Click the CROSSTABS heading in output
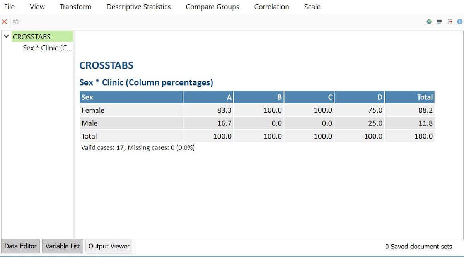 [106, 65]
